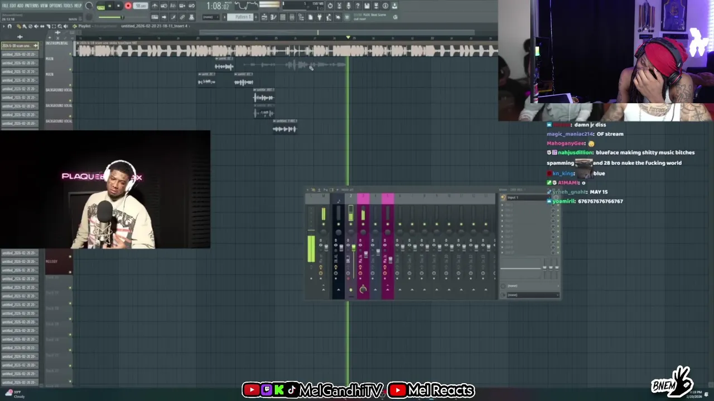Click the playlist timeline playhead marker
This screenshot has height=401, width=714.
pyautogui.click(x=348, y=37)
